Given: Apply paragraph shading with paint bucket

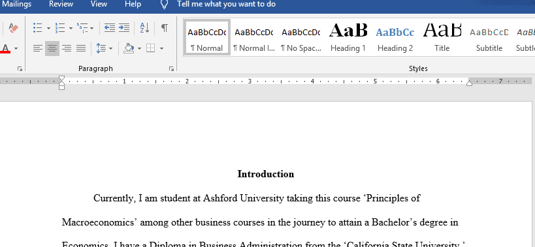Looking at the screenshot, I should point(129,48).
